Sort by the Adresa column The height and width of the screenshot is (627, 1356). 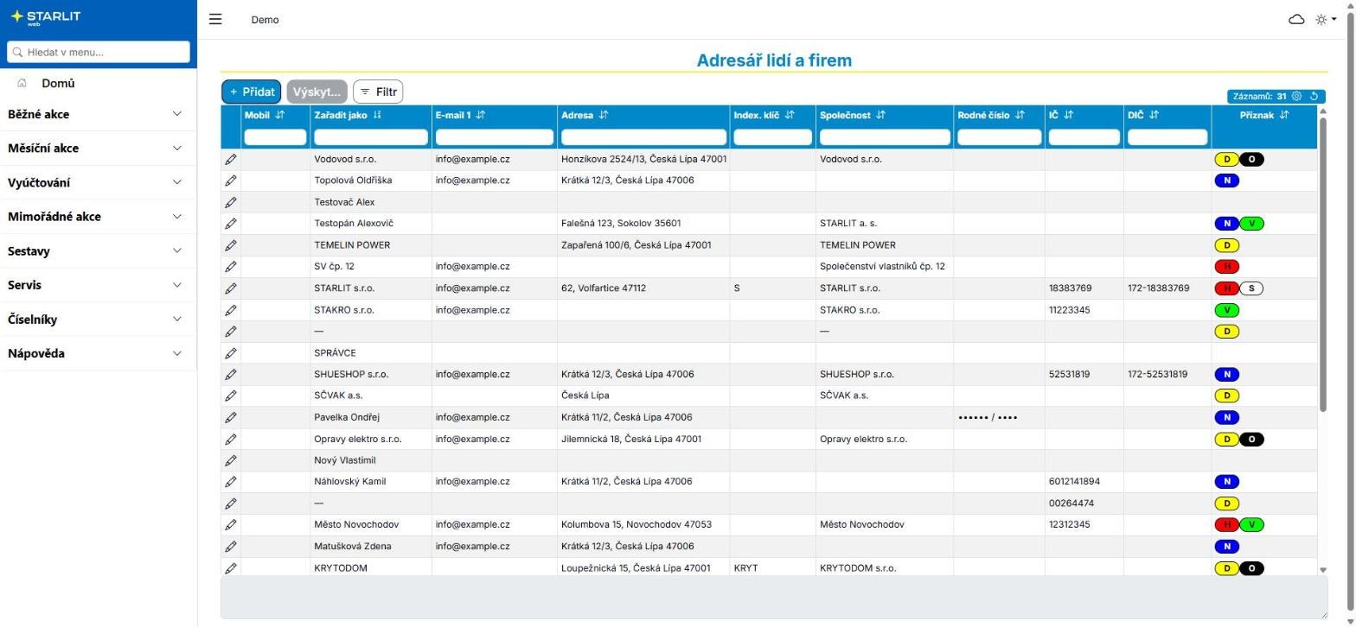(x=604, y=115)
